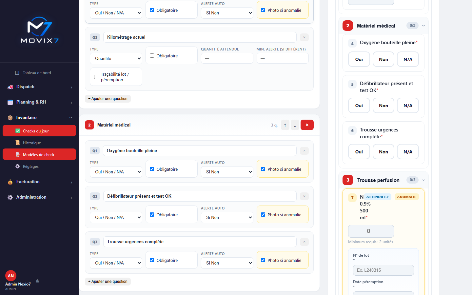Click the Réglages gear icon

coord(18,167)
